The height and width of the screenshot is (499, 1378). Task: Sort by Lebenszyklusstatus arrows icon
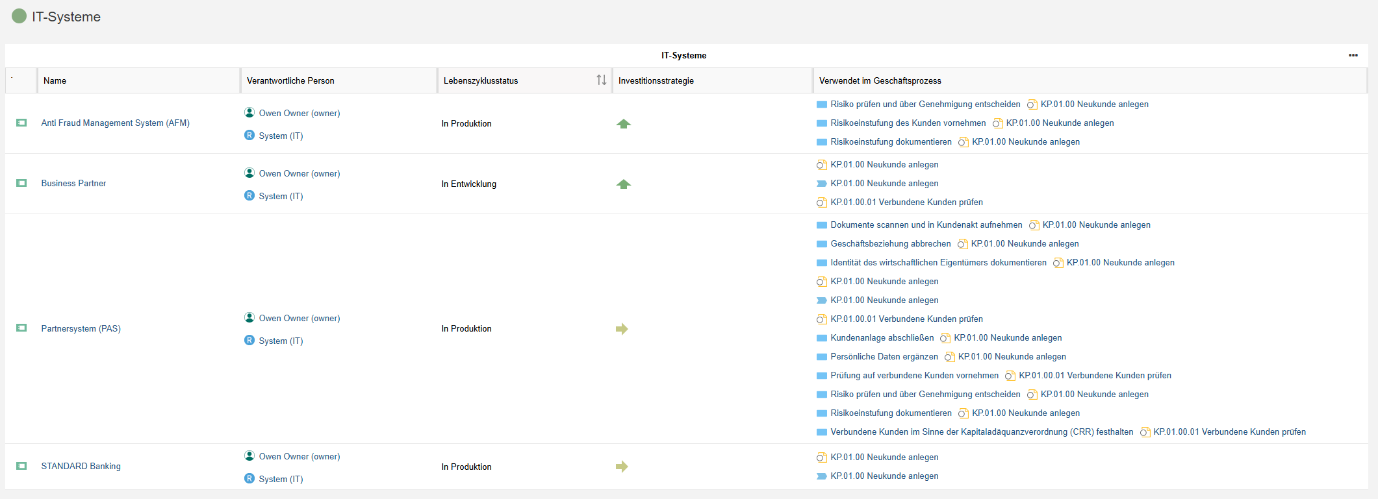(602, 80)
